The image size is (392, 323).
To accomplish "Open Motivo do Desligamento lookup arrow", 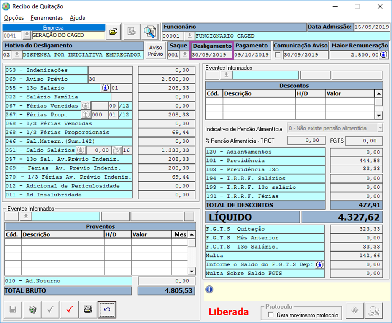I will coord(16,54).
